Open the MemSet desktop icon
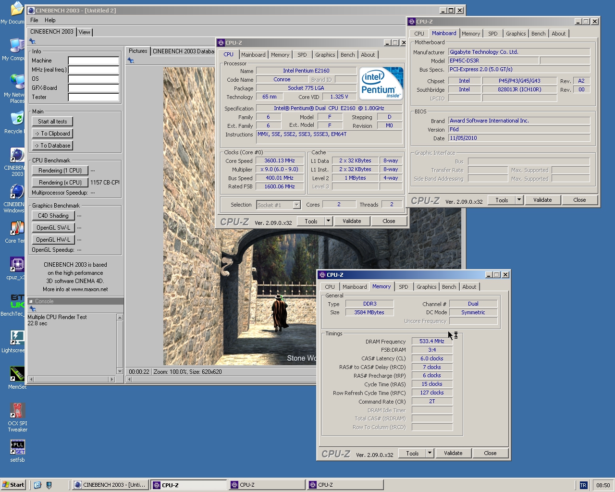This screenshot has height=492, width=615. coord(17,378)
